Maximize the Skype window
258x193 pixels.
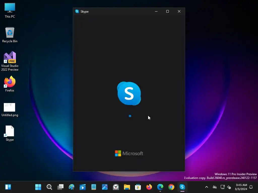pos(168,11)
